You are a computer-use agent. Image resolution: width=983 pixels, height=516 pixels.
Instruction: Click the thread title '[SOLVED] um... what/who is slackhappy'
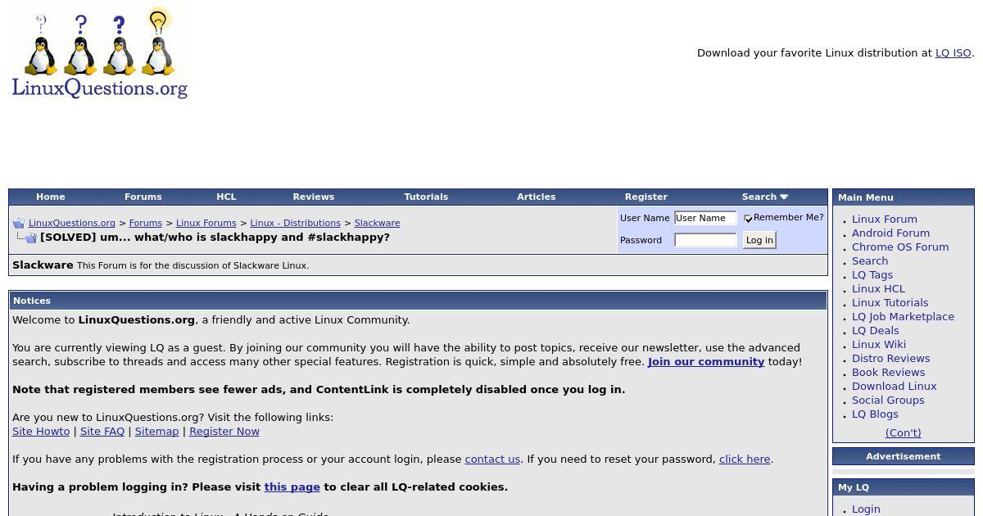pos(215,238)
